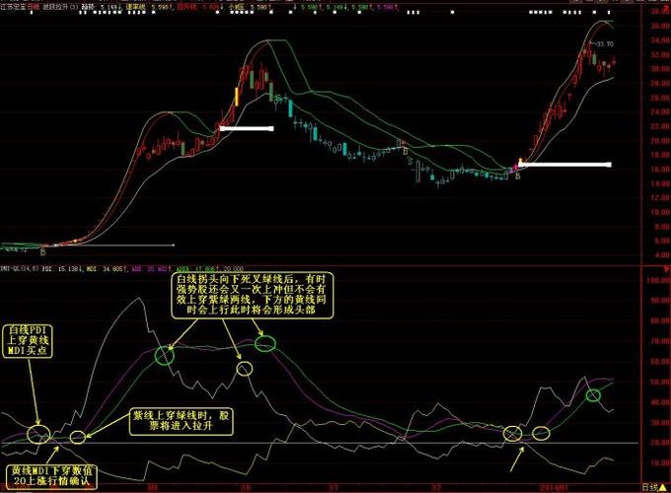Select the 白线PDI上穿黄线MDI买点 annotation box

click(x=28, y=341)
